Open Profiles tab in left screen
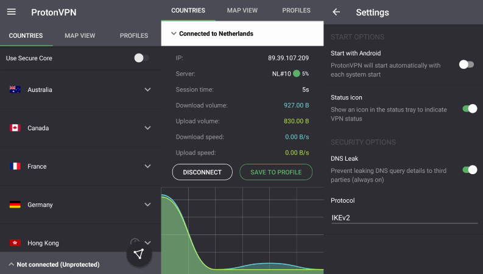483x274 pixels. (134, 36)
